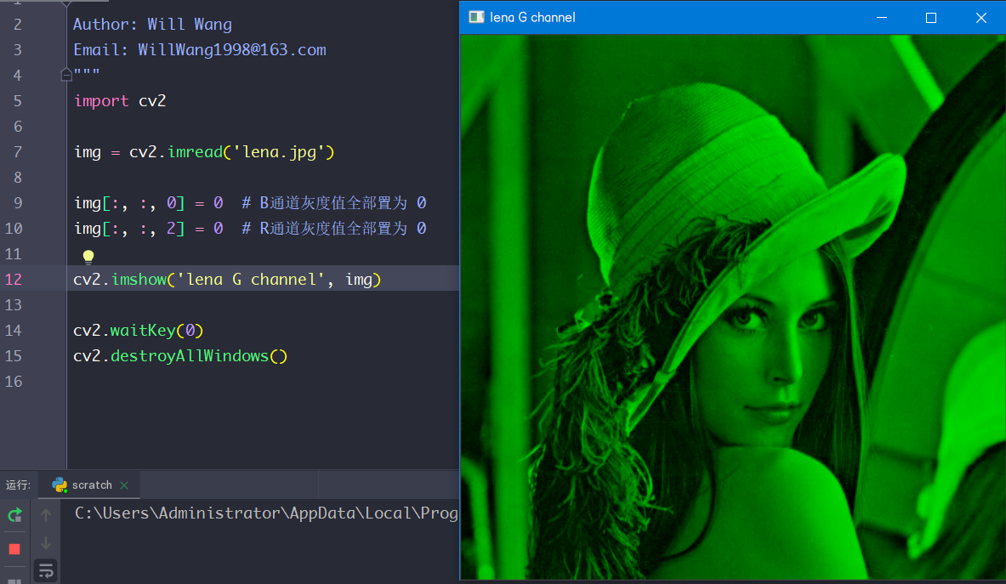1006x584 pixels.
Task: Toggle soft-wrap in run console
Action: (46, 570)
